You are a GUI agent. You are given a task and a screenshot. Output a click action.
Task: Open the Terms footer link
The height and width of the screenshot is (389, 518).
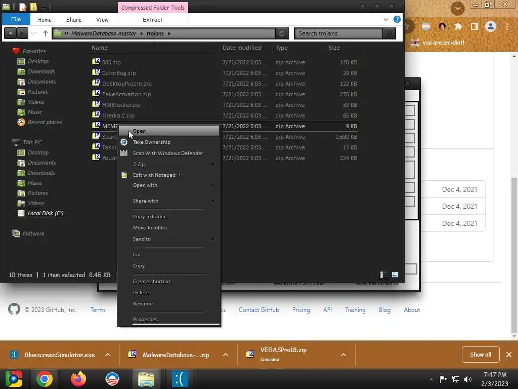point(98,310)
